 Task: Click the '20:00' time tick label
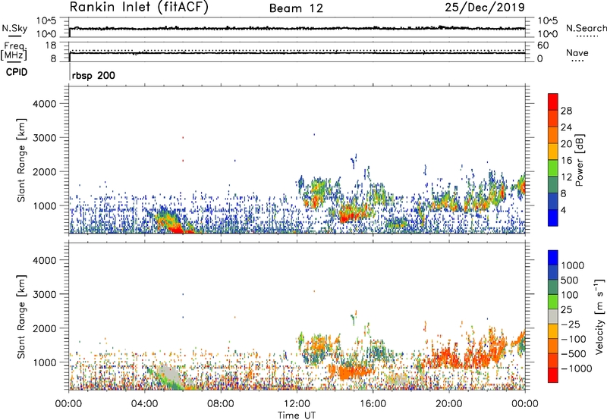[x=448, y=404]
